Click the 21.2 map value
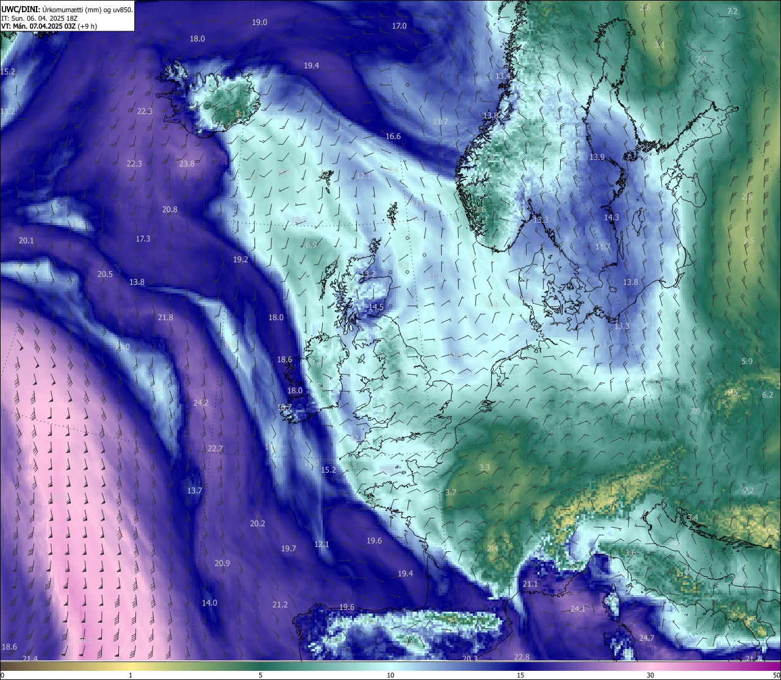This screenshot has width=781, height=680. click(280, 604)
